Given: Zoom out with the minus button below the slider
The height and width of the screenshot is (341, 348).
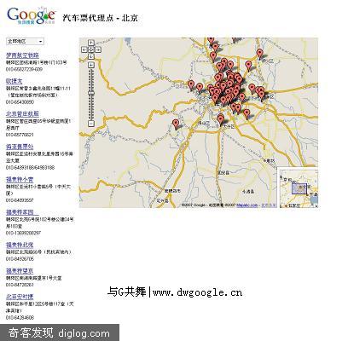Looking at the screenshot, I should [x=91, y=124].
